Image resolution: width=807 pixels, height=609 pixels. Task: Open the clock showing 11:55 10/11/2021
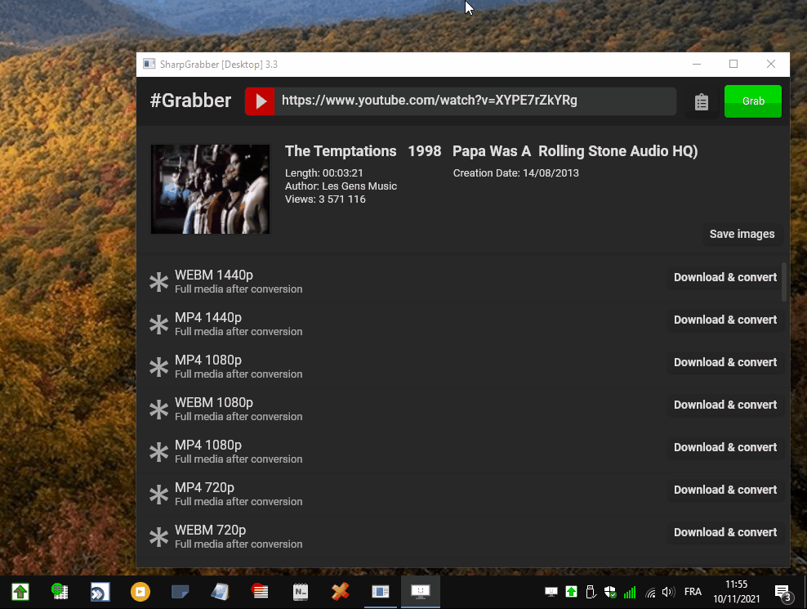tap(736, 592)
